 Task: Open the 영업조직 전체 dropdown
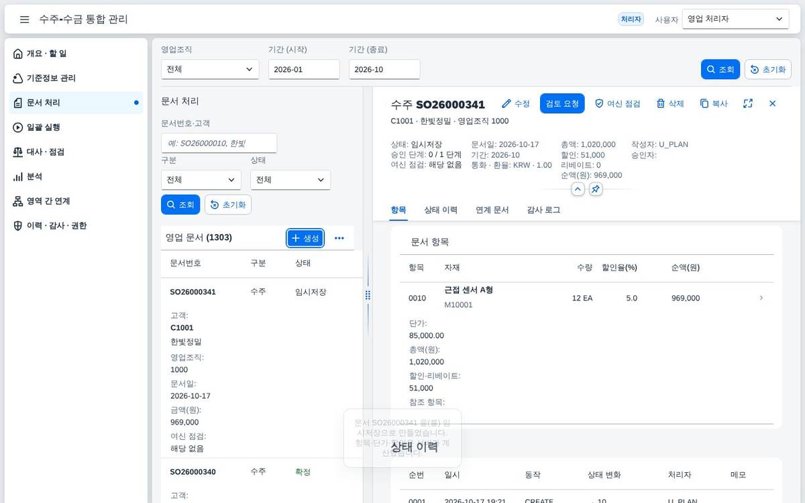(210, 69)
